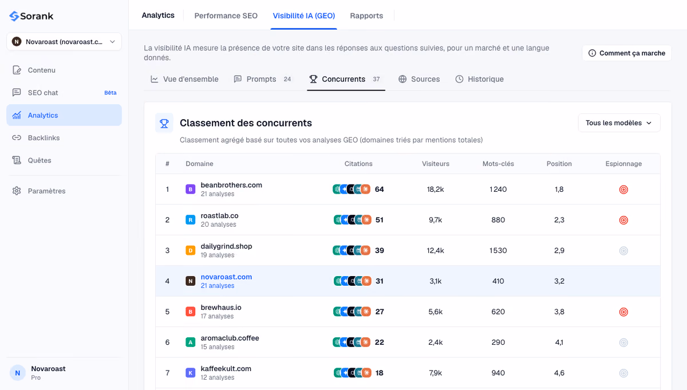The width and height of the screenshot is (687, 390).
Task: Click the aromaclub.coffee favicon icon
Action: coord(191,342)
